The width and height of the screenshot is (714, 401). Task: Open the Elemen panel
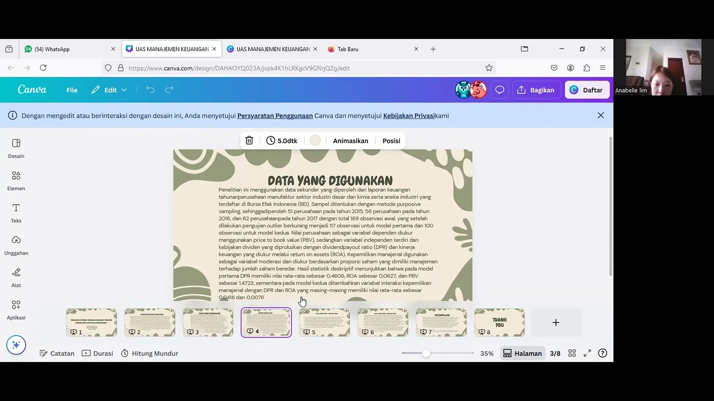click(16, 181)
